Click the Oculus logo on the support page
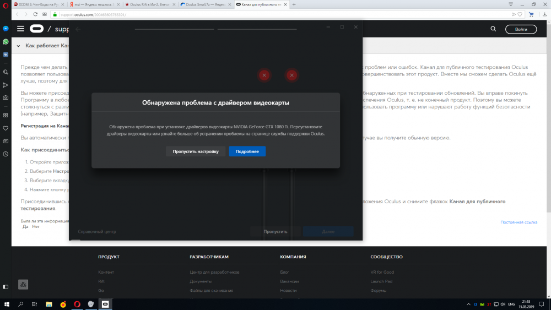The height and width of the screenshot is (310, 551). tap(36, 29)
